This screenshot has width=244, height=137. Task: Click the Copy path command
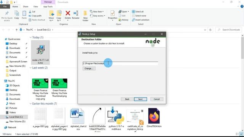(35, 16)
